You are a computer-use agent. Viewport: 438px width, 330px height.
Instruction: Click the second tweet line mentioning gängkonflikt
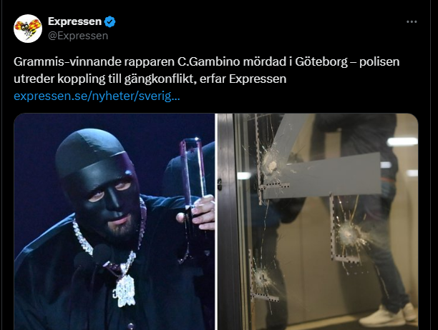tap(150, 79)
